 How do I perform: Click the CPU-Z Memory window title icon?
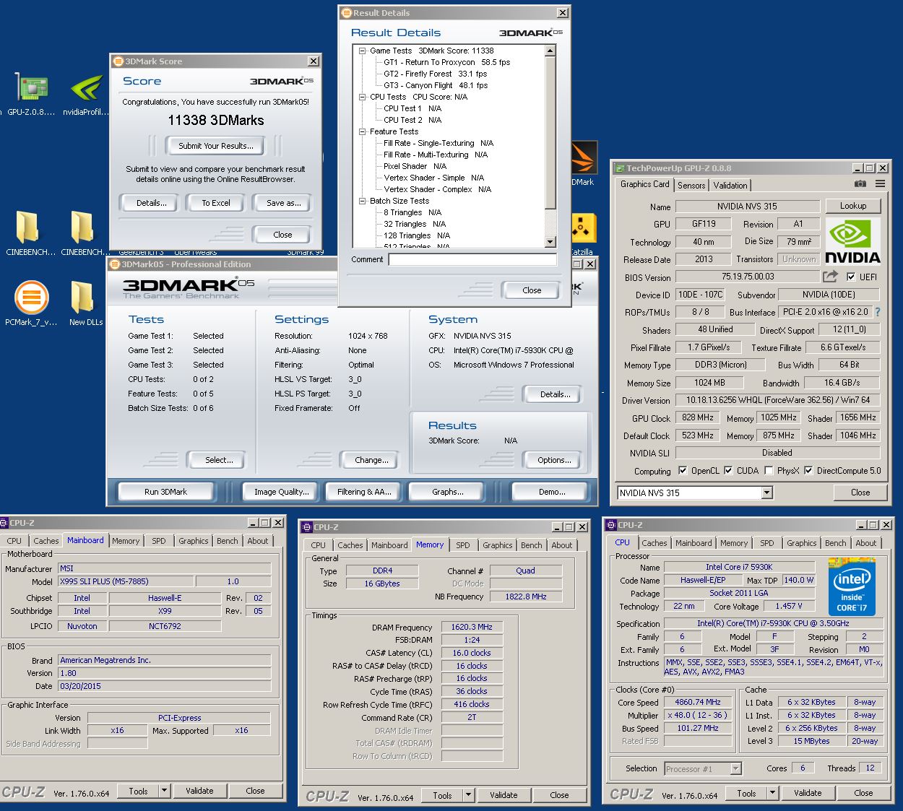coord(307,527)
